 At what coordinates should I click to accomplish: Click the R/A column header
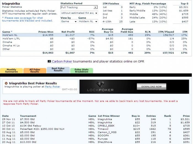pyautogui.click(x=148, y=32)
